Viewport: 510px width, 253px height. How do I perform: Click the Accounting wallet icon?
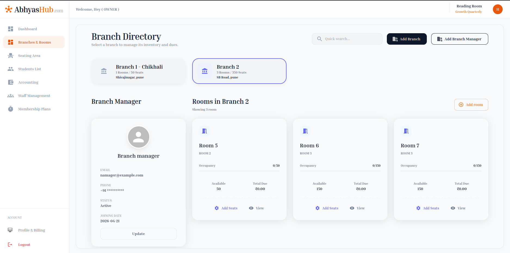coord(11,82)
